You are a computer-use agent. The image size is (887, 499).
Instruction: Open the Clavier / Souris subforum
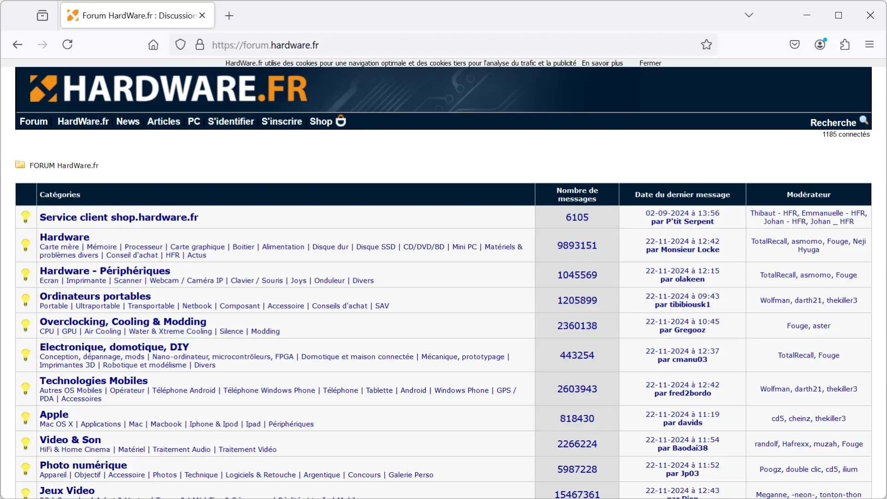tap(256, 280)
